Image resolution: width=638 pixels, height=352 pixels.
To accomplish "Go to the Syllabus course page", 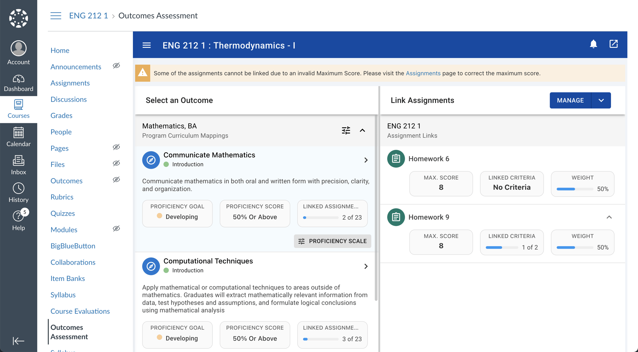I will [x=63, y=295].
